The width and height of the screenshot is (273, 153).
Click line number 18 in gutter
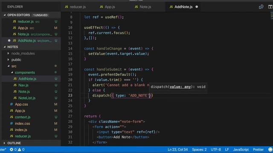[x=70, y=69]
